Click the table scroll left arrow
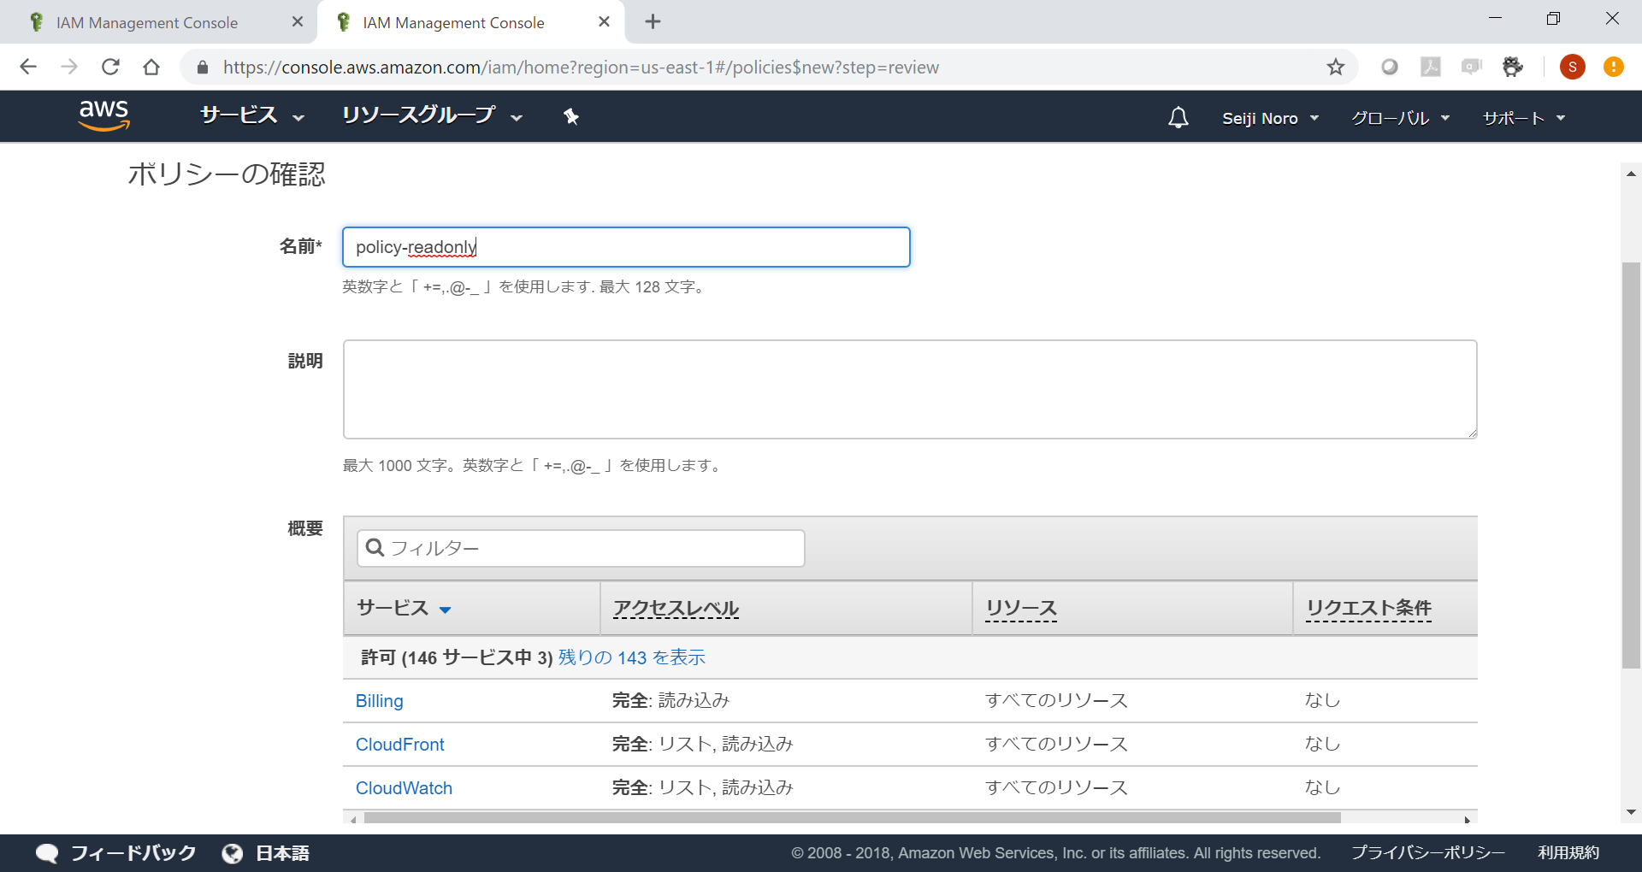The height and width of the screenshot is (872, 1642). (353, 820)
